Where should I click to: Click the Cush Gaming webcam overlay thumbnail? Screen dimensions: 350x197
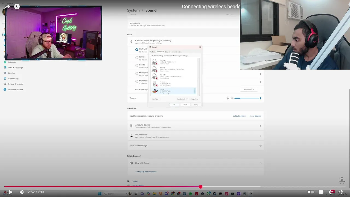(x=54, y=33)
